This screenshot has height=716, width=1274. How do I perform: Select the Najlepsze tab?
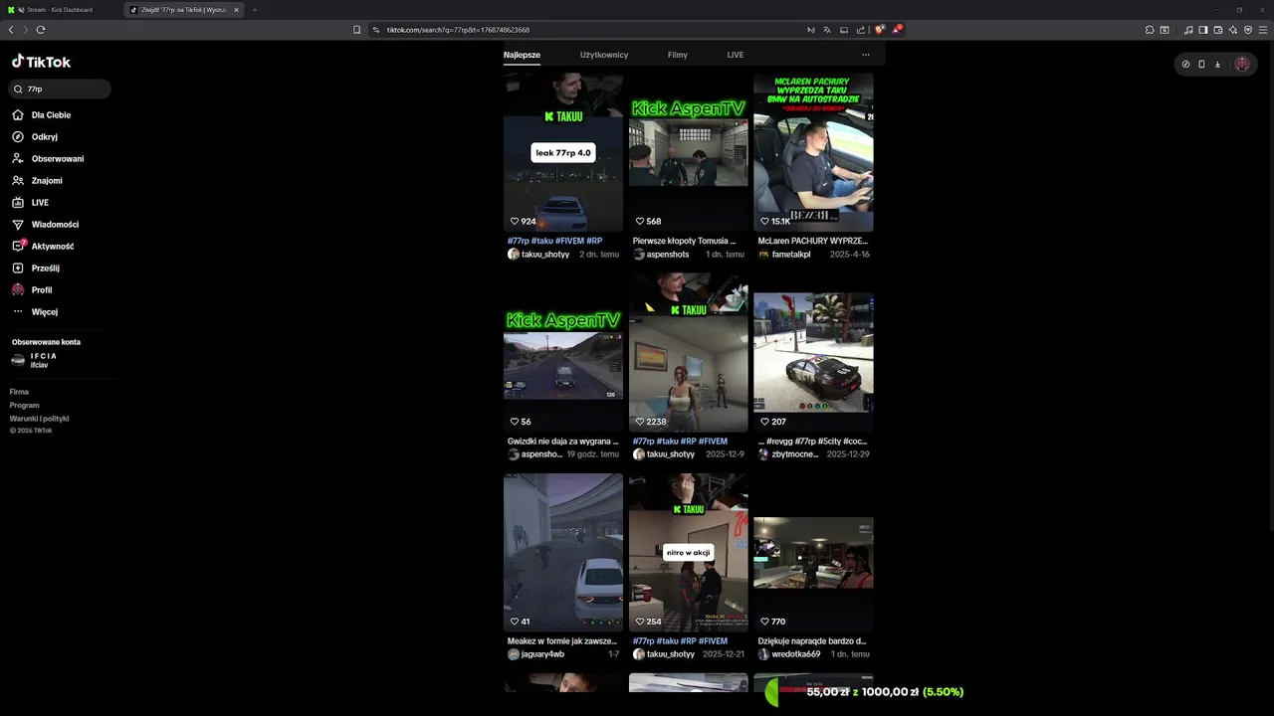coord(522,55)
